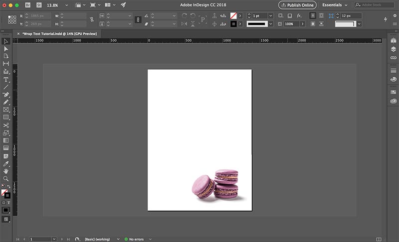Open the zoom level 13.8% dropdown
This screenshot has height=242, width=399.
point(66,5)
